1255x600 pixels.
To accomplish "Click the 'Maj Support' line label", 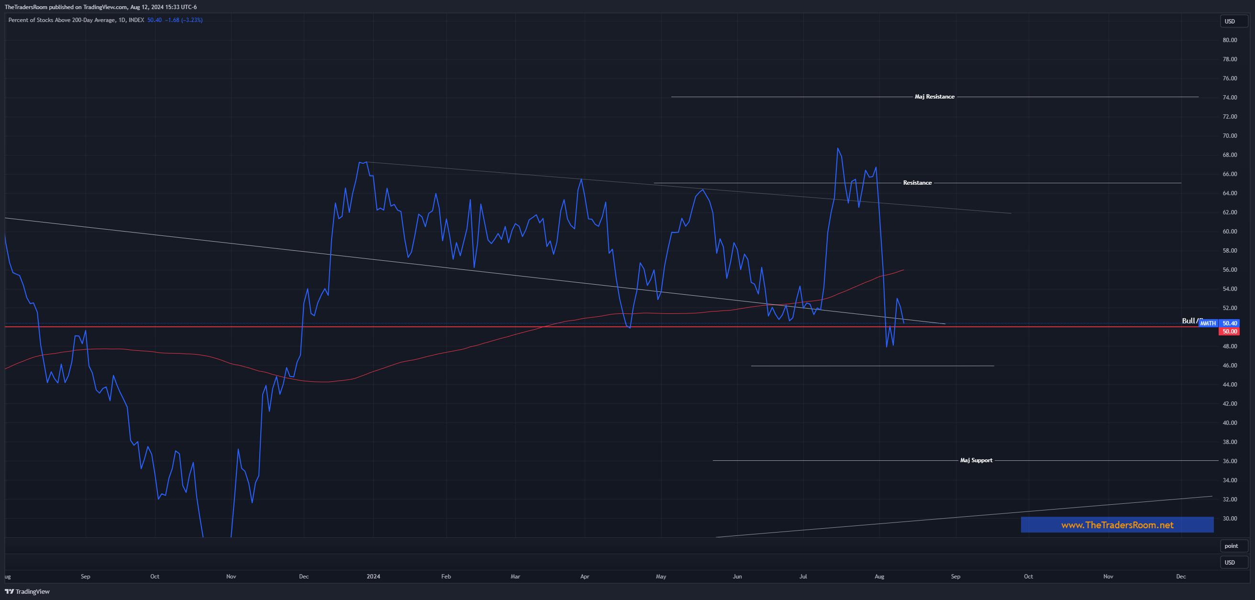I will (x=976, y=460).
